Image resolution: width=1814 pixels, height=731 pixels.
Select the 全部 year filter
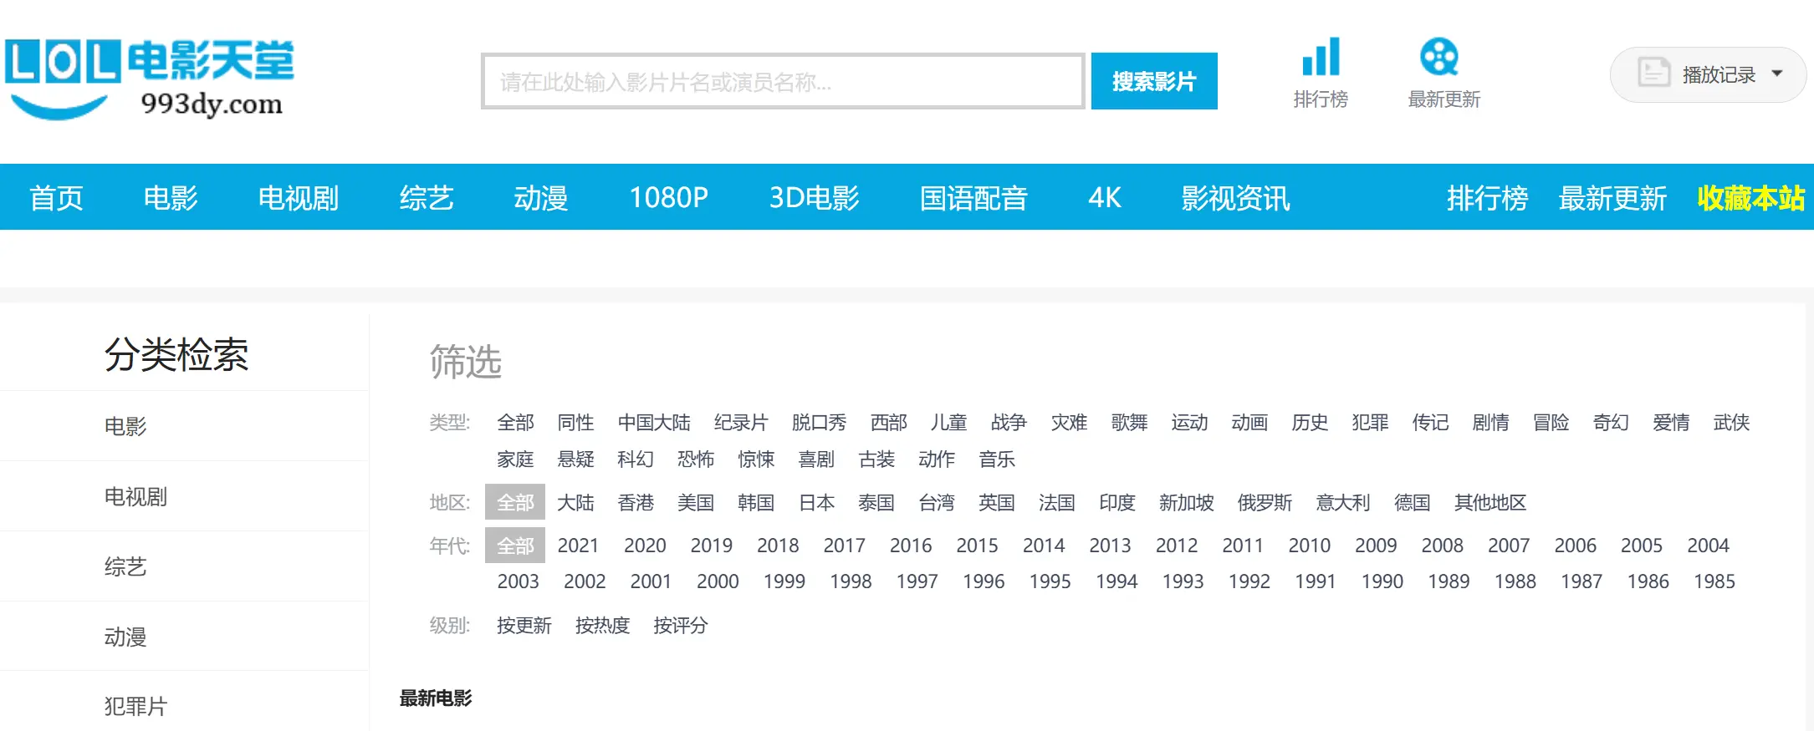(x=515, y=546)
